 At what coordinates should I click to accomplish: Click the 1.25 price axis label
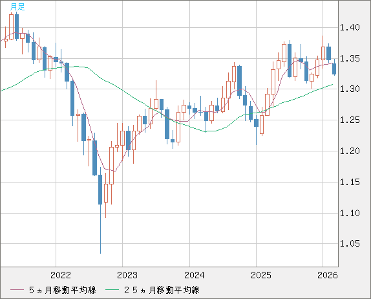350,120
